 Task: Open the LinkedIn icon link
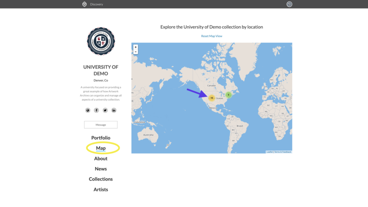click(114, 110)
